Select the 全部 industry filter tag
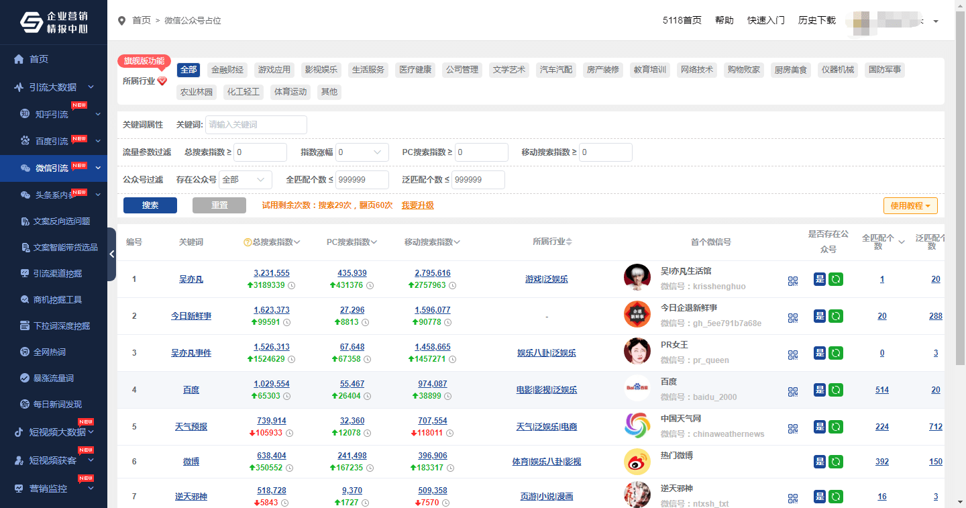Viewport: 966px width, 508px height. click(189, 70)
